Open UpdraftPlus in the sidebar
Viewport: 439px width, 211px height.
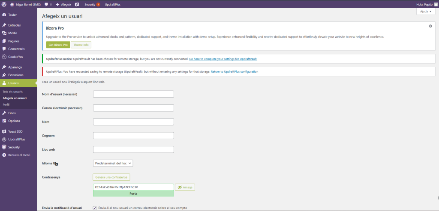[16, 140]
